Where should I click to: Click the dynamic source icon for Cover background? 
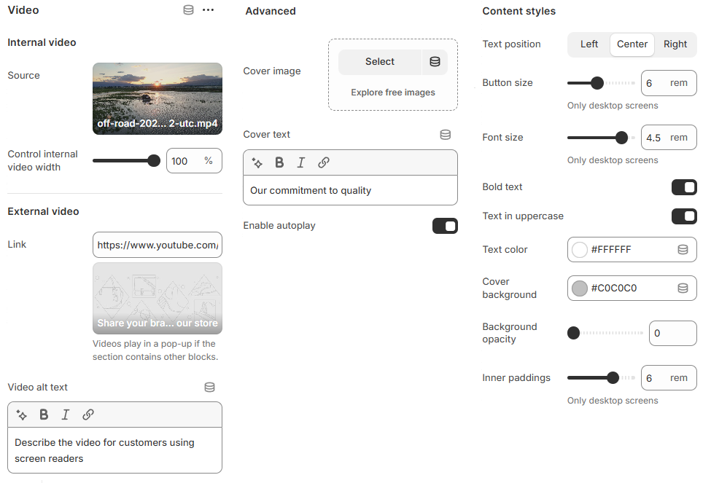click(683, 288)
